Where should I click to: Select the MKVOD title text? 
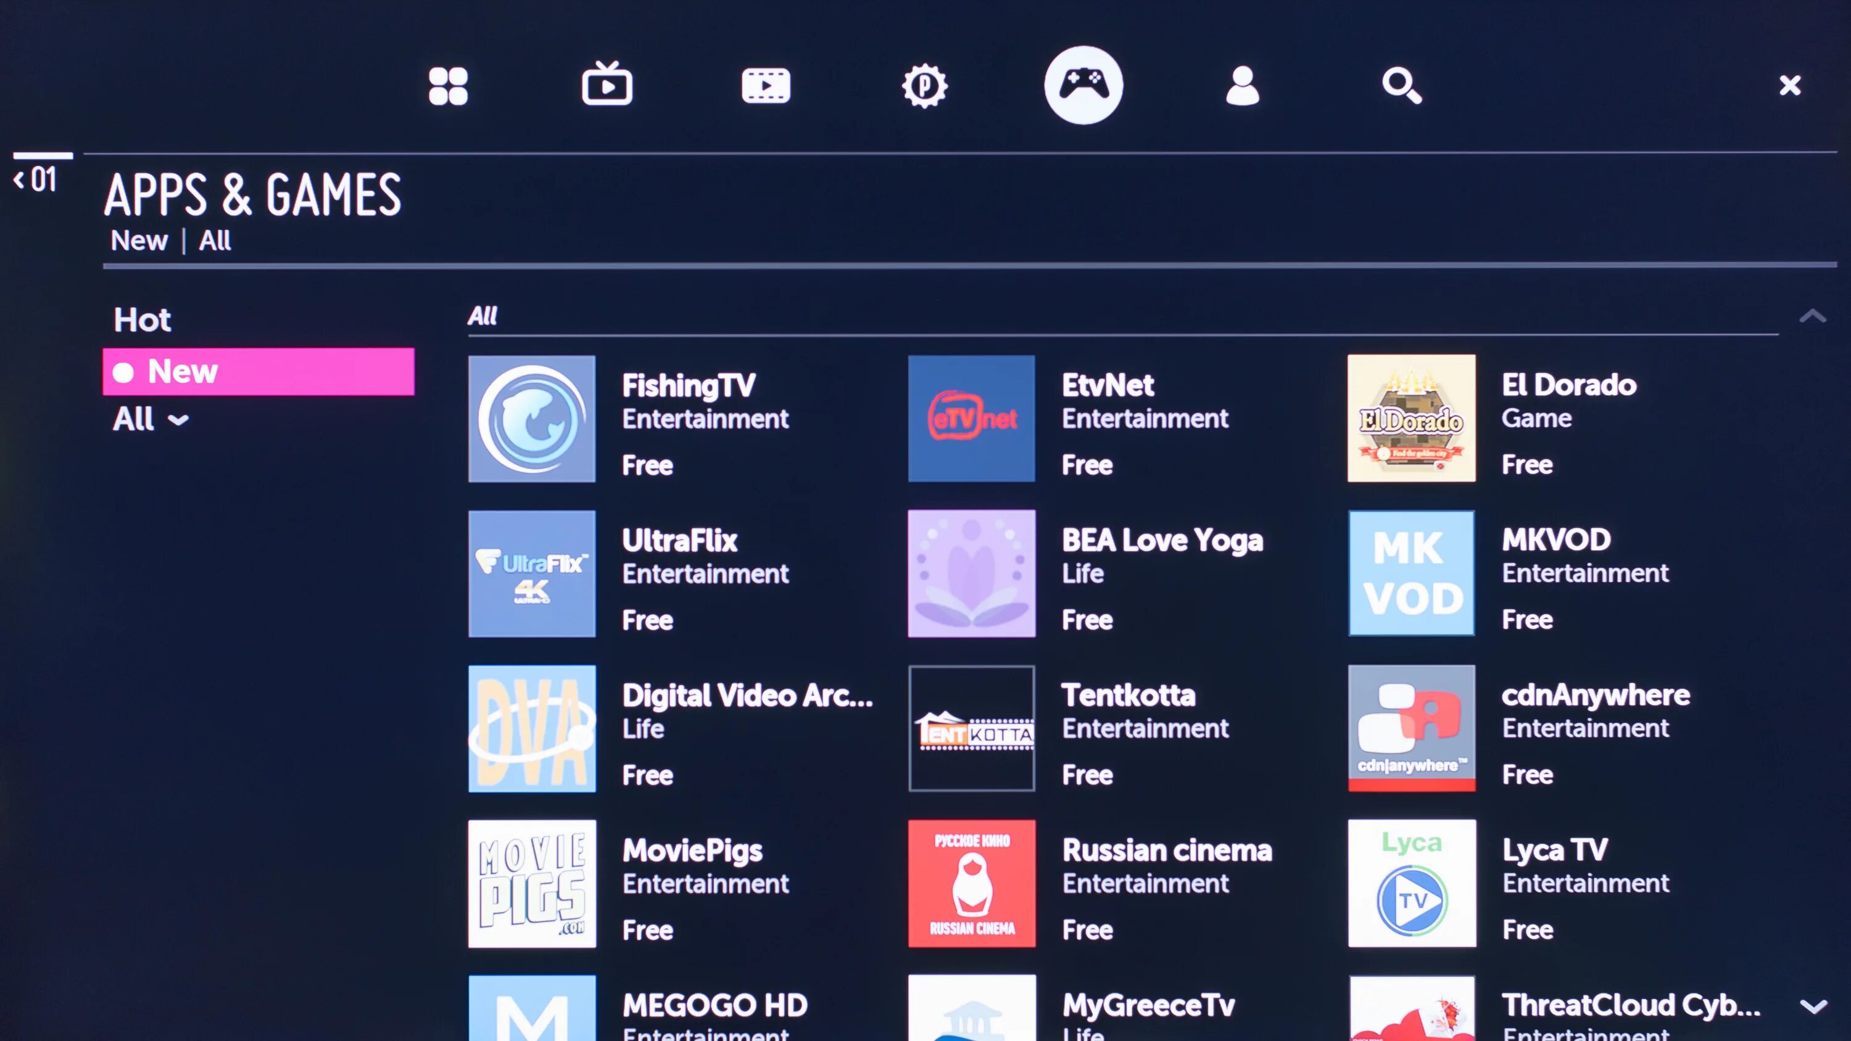point(1557,540)
